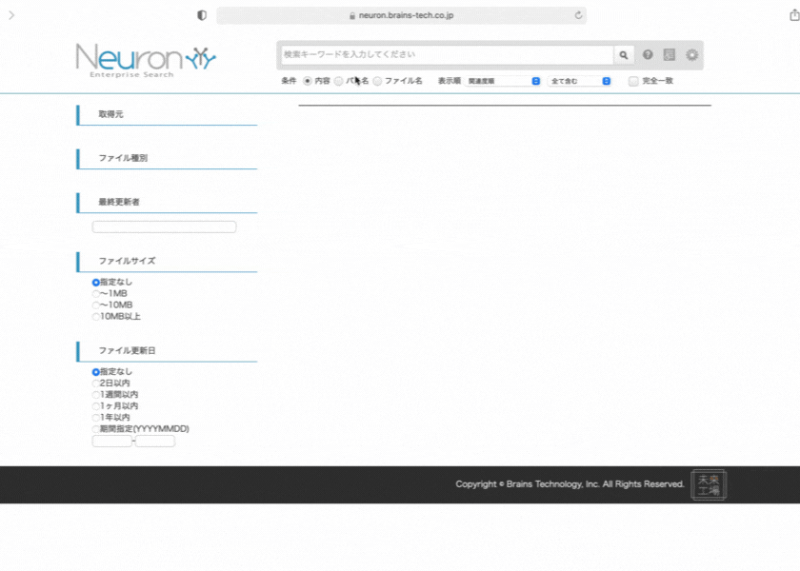Click the Brains Technology copyright text
Screen dimensions: 800x571
[x=570, y=484]
